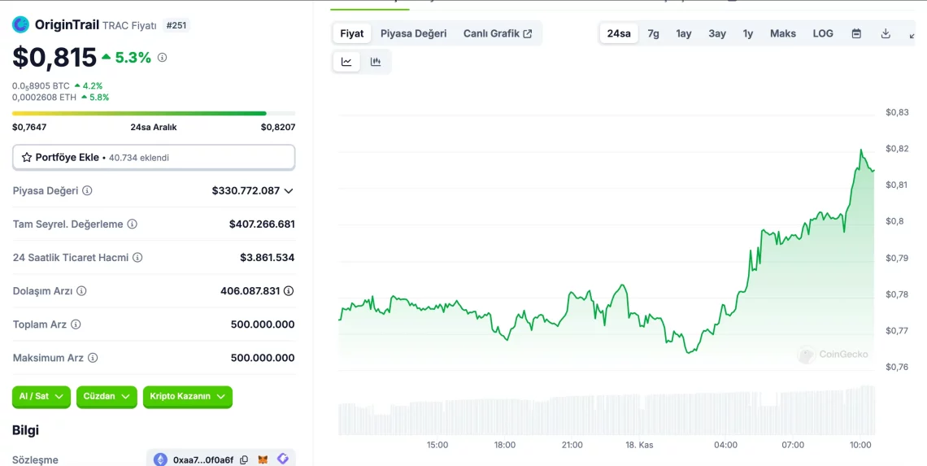Click the $407.266.681 valuation value
Screen dimensions: 927x466
click(x=262, y=224)
